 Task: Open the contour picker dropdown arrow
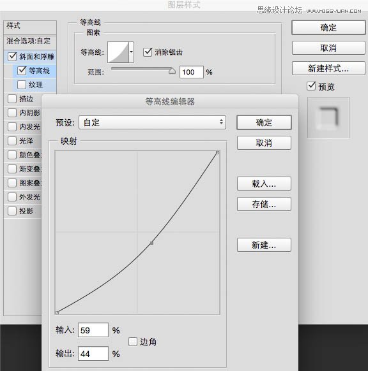131,52
